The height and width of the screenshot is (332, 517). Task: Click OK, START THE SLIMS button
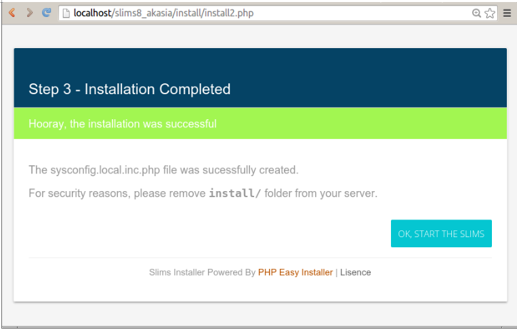click(441, 234)
